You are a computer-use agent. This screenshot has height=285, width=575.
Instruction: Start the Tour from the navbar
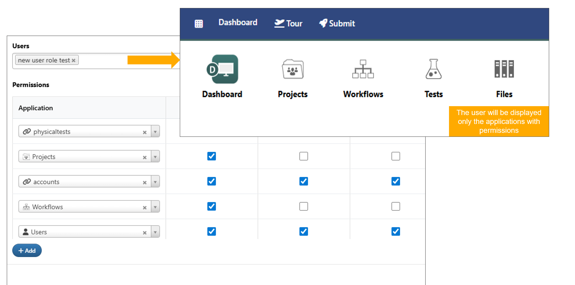pos(288,24)
